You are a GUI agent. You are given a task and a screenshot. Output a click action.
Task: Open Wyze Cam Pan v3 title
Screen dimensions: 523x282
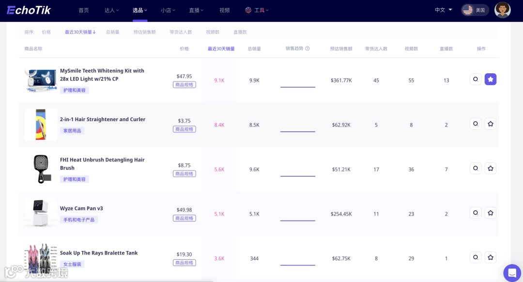pos(81,208)
